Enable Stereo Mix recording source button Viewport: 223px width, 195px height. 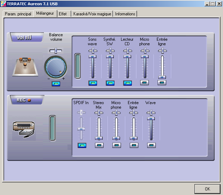[99, 145]
